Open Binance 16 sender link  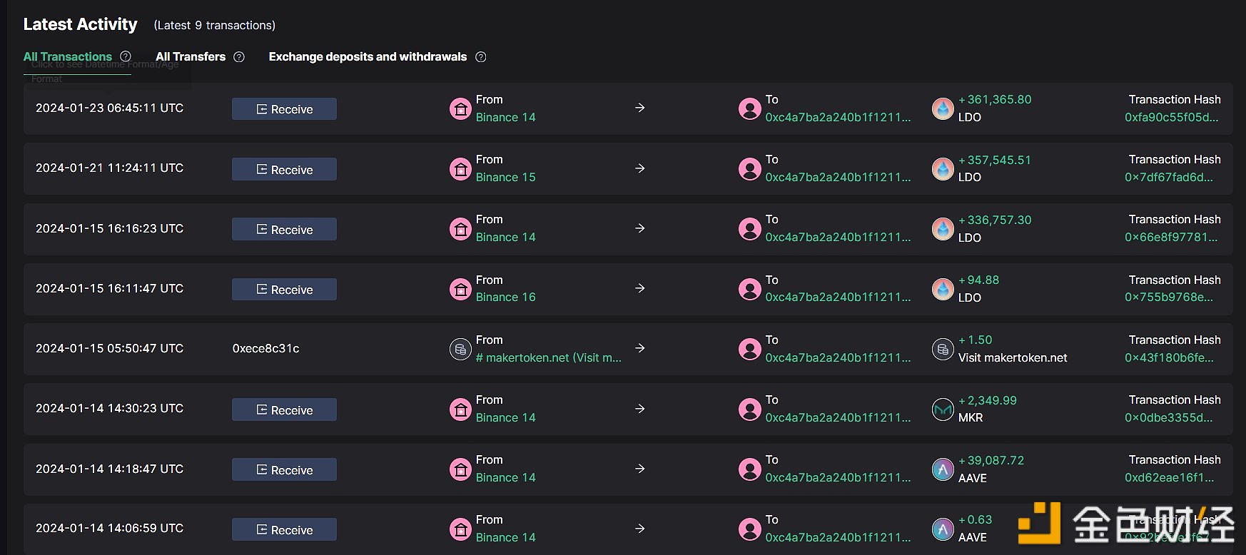[505, 297]
